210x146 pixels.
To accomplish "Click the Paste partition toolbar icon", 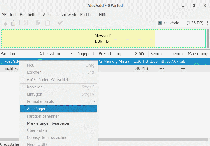I will point(47,23).
